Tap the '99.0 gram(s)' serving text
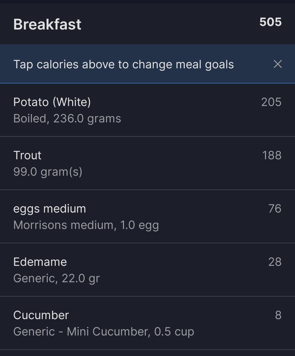This screenshot has height=356, width=295. coord(48,172)
